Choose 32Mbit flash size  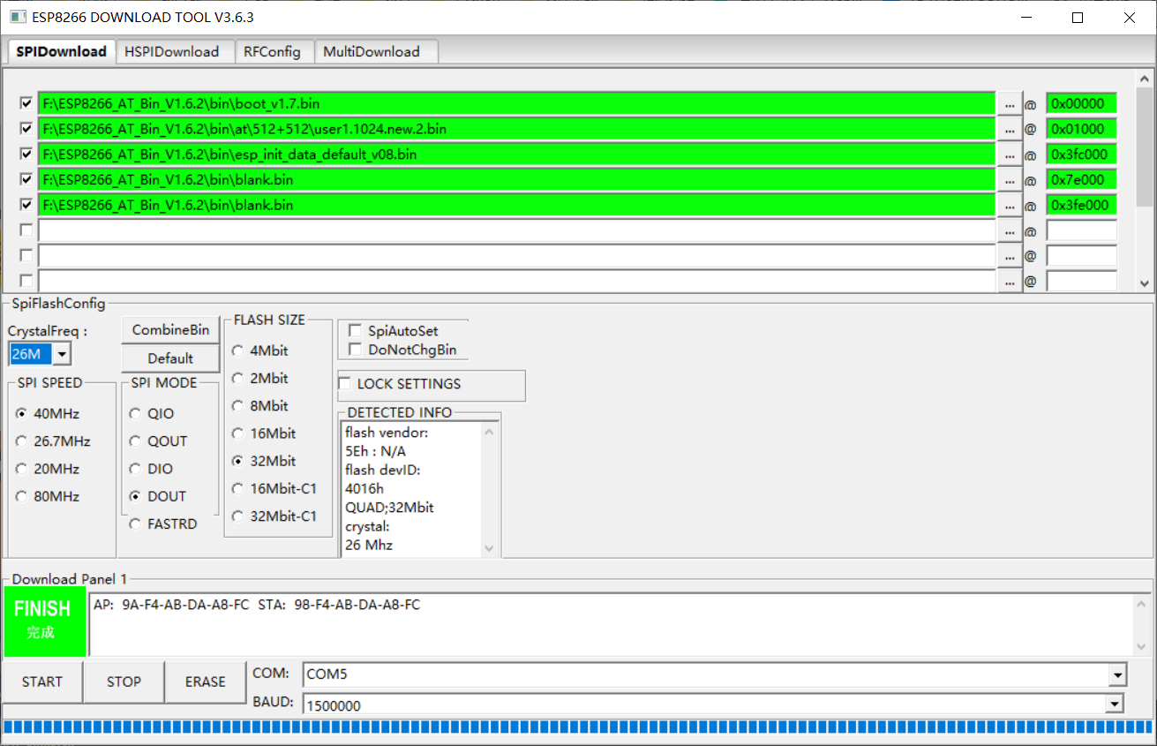pyautogui.click(x=264, y=461)
